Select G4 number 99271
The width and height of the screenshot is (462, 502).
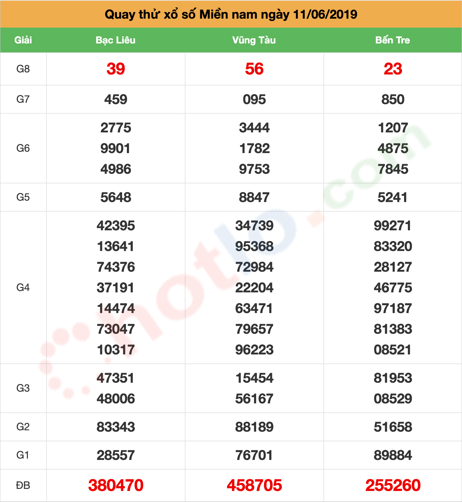(x=393, y=226)
